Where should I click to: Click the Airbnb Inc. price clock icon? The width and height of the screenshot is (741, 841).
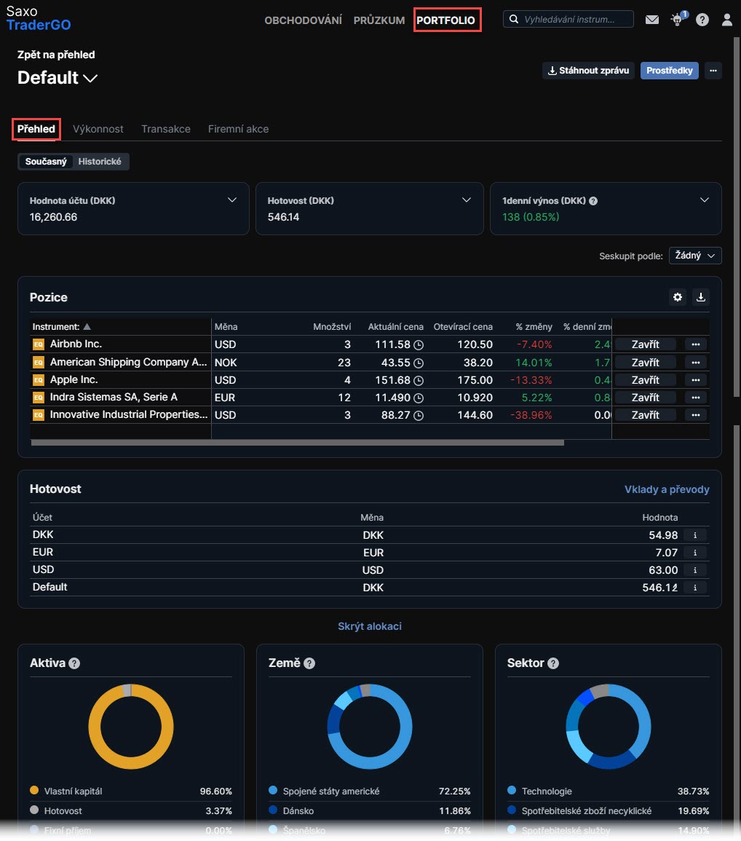pyautogui.click(x=419, y=345)
